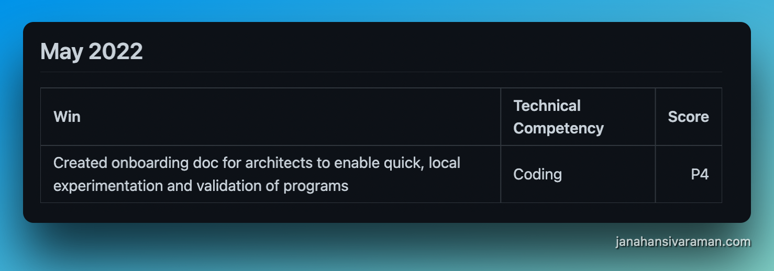The image size is (774, 271).
Task: Select the P4 score value
Action: tap(700, 174)
